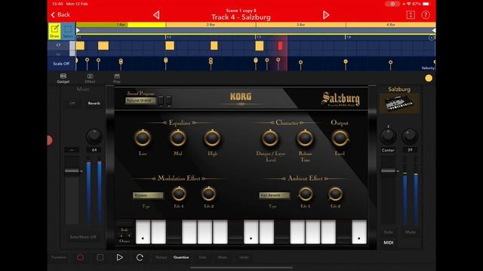Viewport: 483px width, 271px height.
Task: Go to previous track with left arrow
Action: [x=156, y=15]
